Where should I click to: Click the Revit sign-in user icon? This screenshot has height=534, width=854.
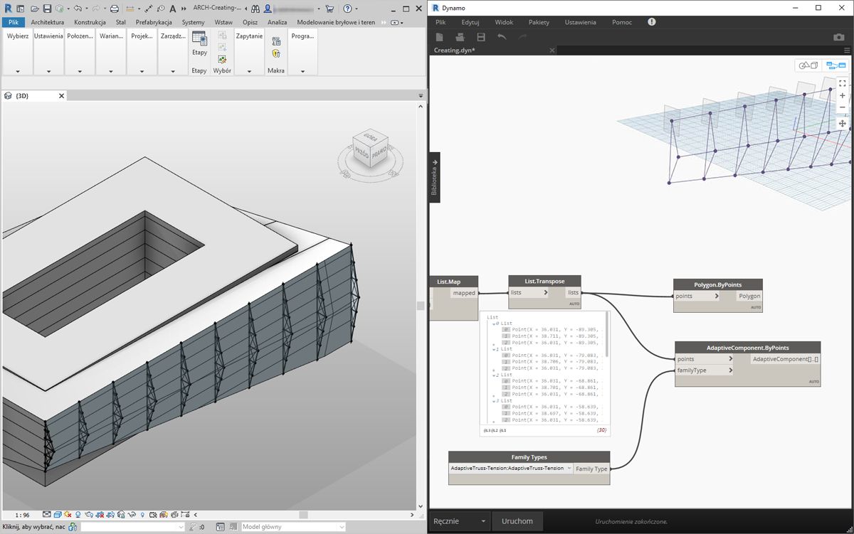268,9
